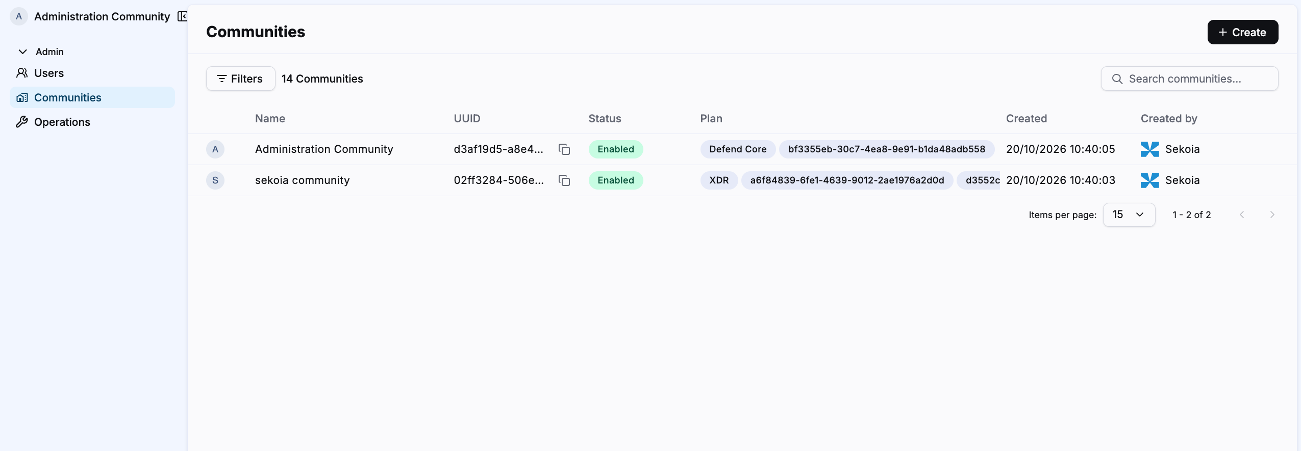Open the Filters panel
The image size is (1301, 451).
click(x=240, y=78)
